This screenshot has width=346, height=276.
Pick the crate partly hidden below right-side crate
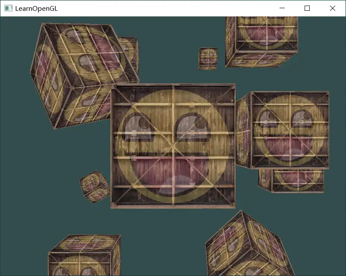coord(291,180)
